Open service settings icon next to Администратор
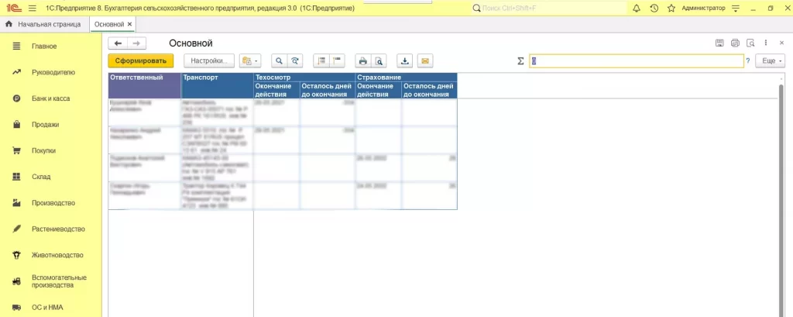793x317 pixels. 736,9
